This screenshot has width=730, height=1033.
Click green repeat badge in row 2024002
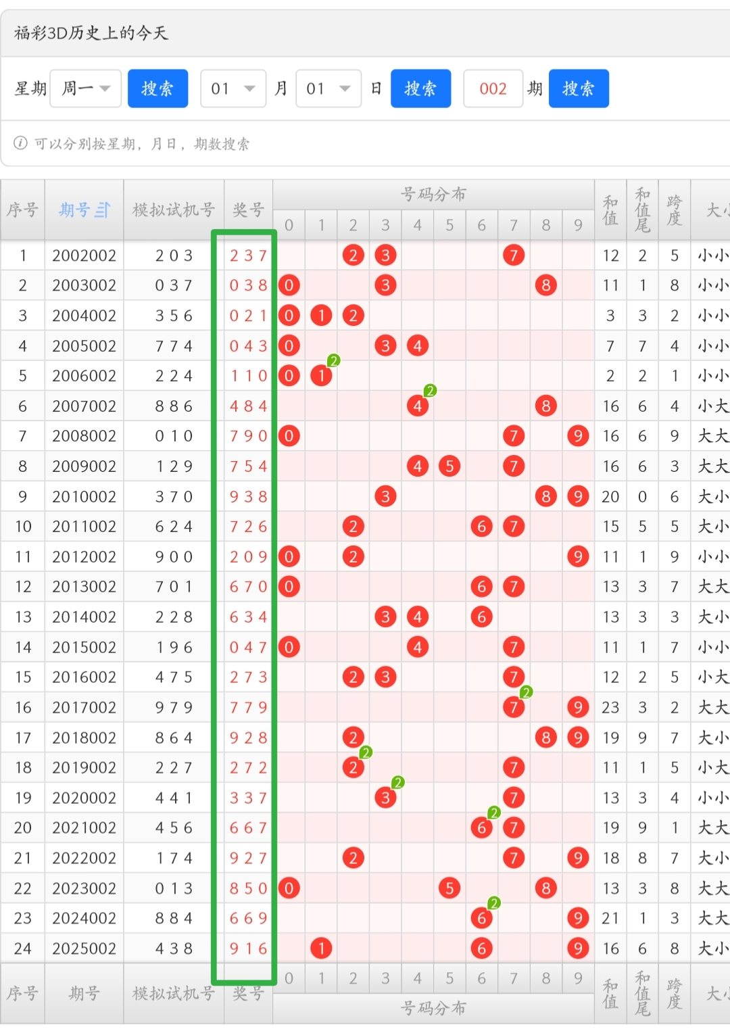[494, 903]
